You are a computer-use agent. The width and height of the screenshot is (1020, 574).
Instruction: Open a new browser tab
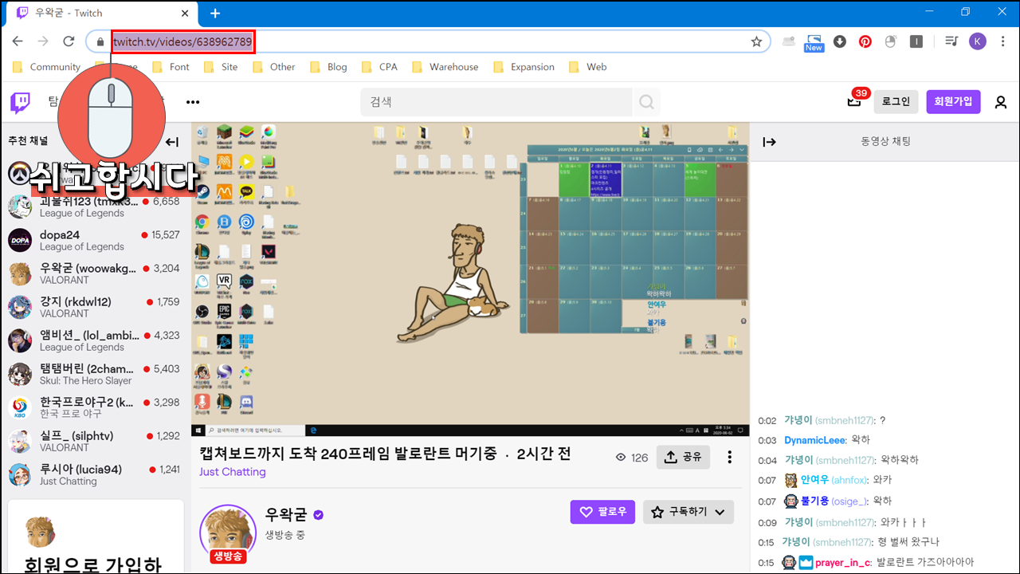pyautogui.click(x=215, y=13)
